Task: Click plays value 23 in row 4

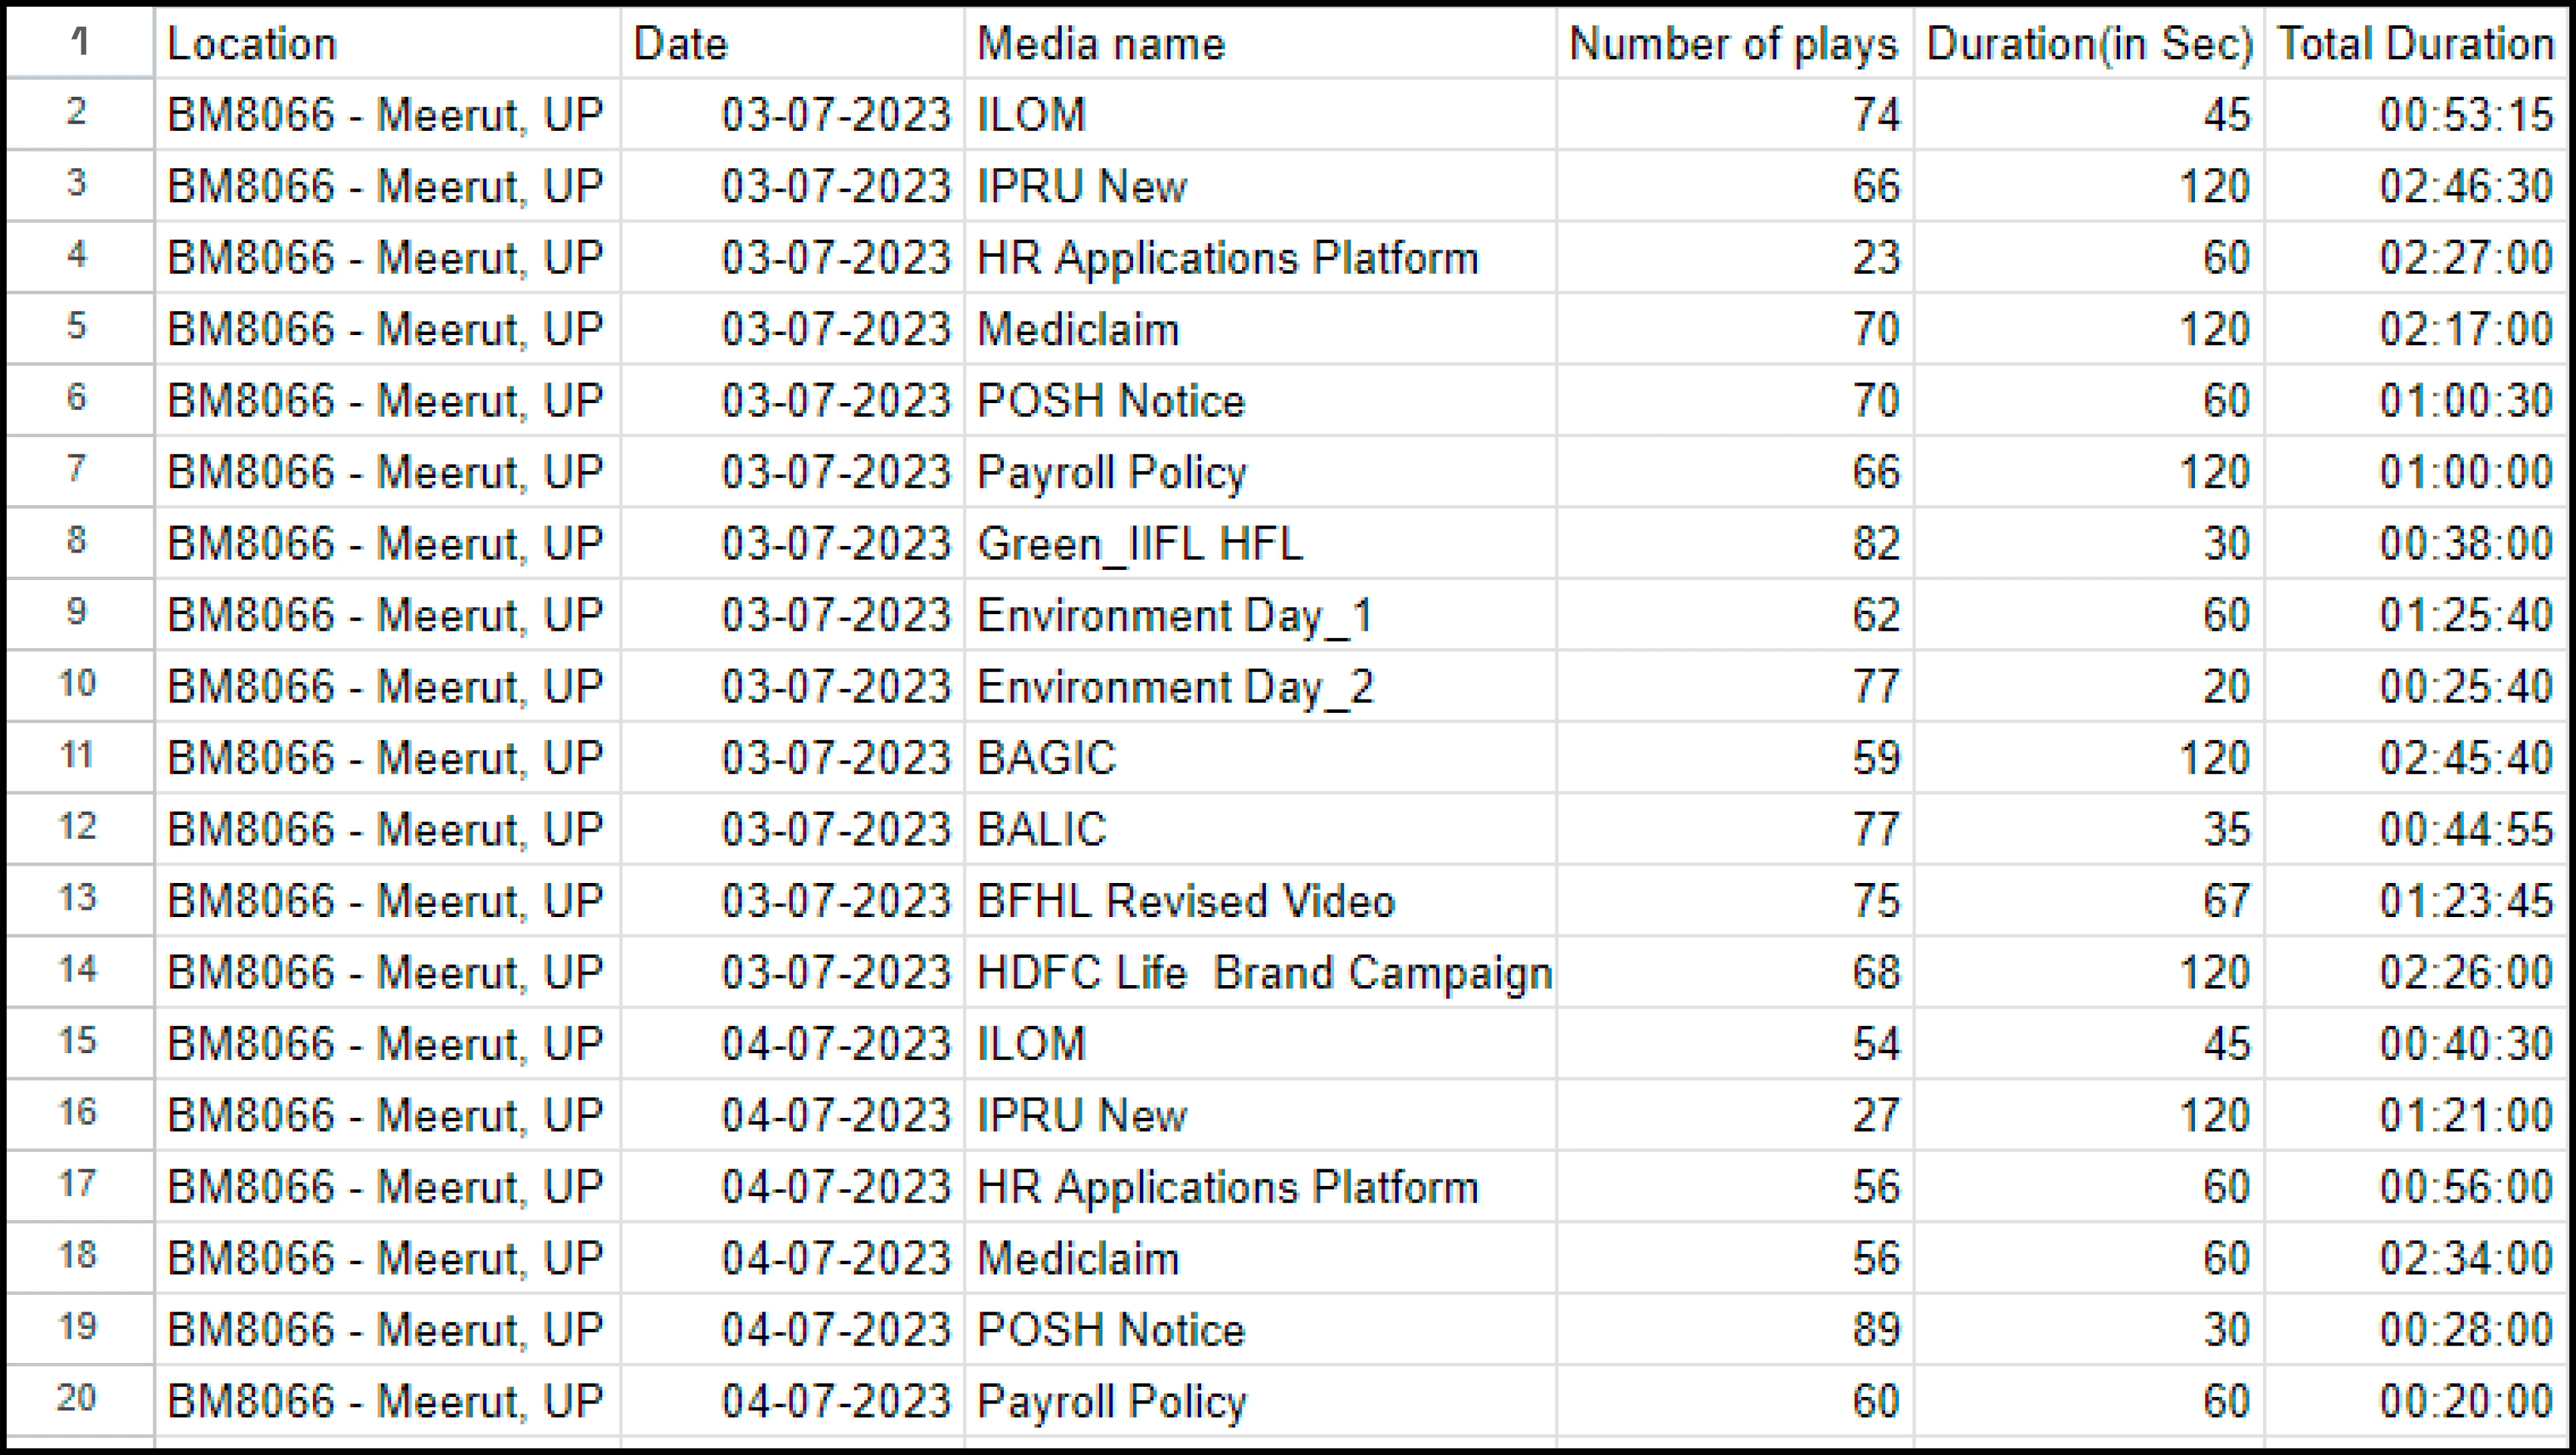Action: point(1735,257)
